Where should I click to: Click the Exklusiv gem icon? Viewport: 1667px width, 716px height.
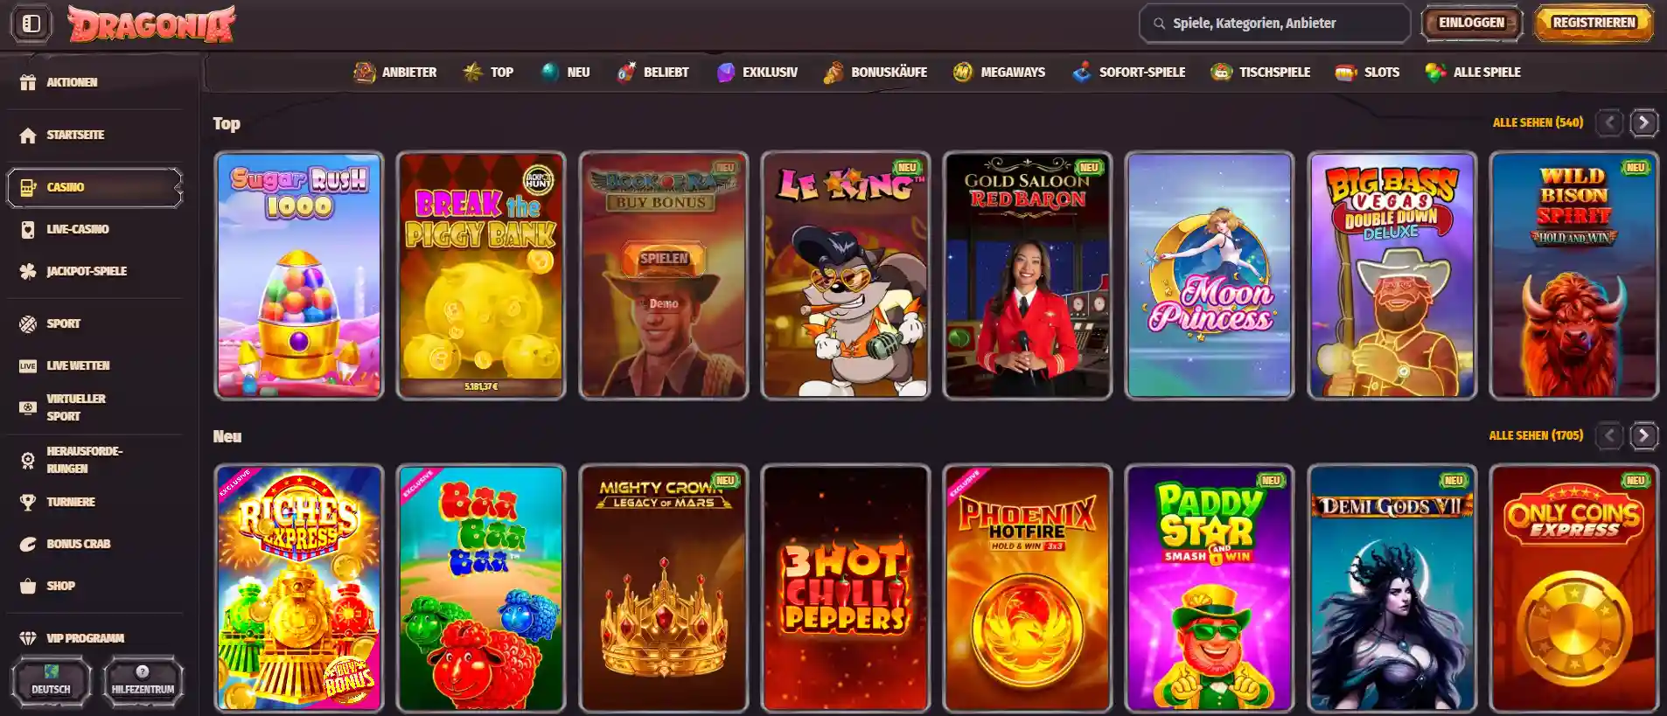(x=726, y=72)
